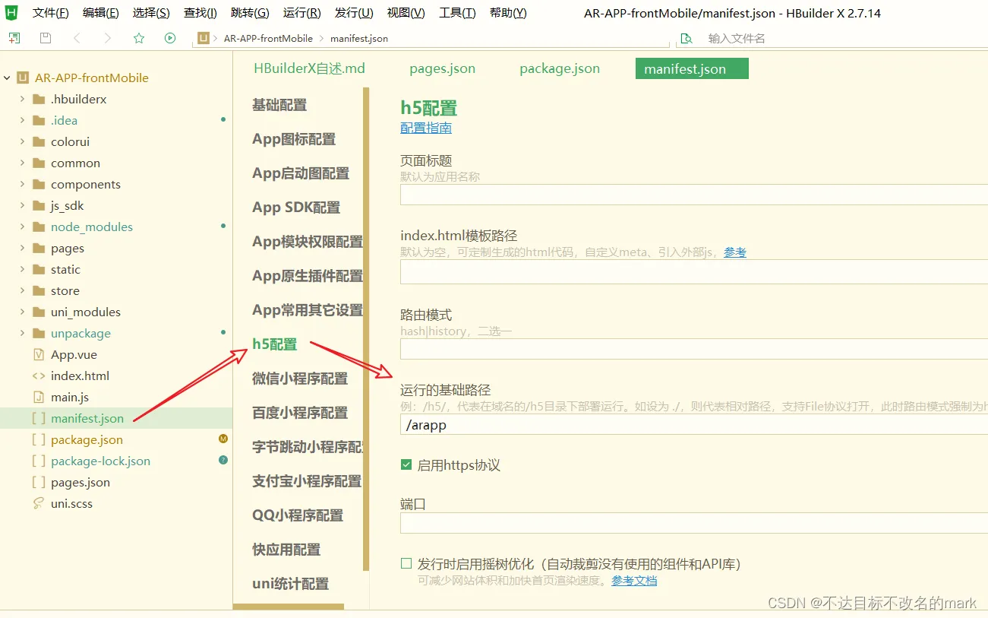Click the save file toolbar icon
The width and height of the screenshot is (988, 618).
[x=46, y=38]
